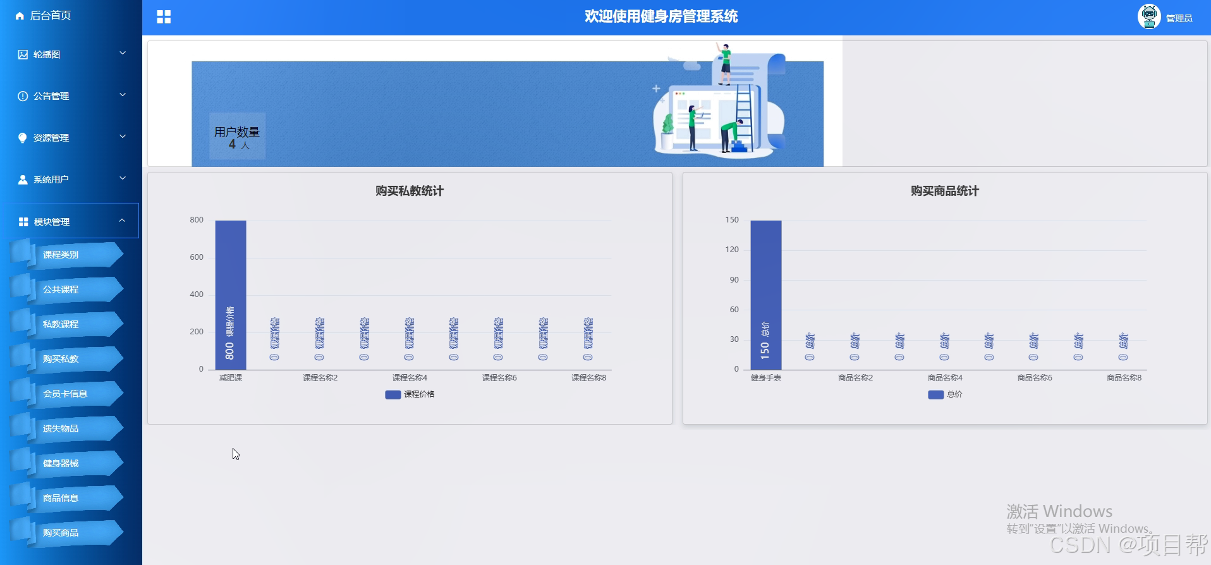Screen dimensions: 1211x565
Task: Open the 公告管理 menu item
Action: (x=71, y=96)
